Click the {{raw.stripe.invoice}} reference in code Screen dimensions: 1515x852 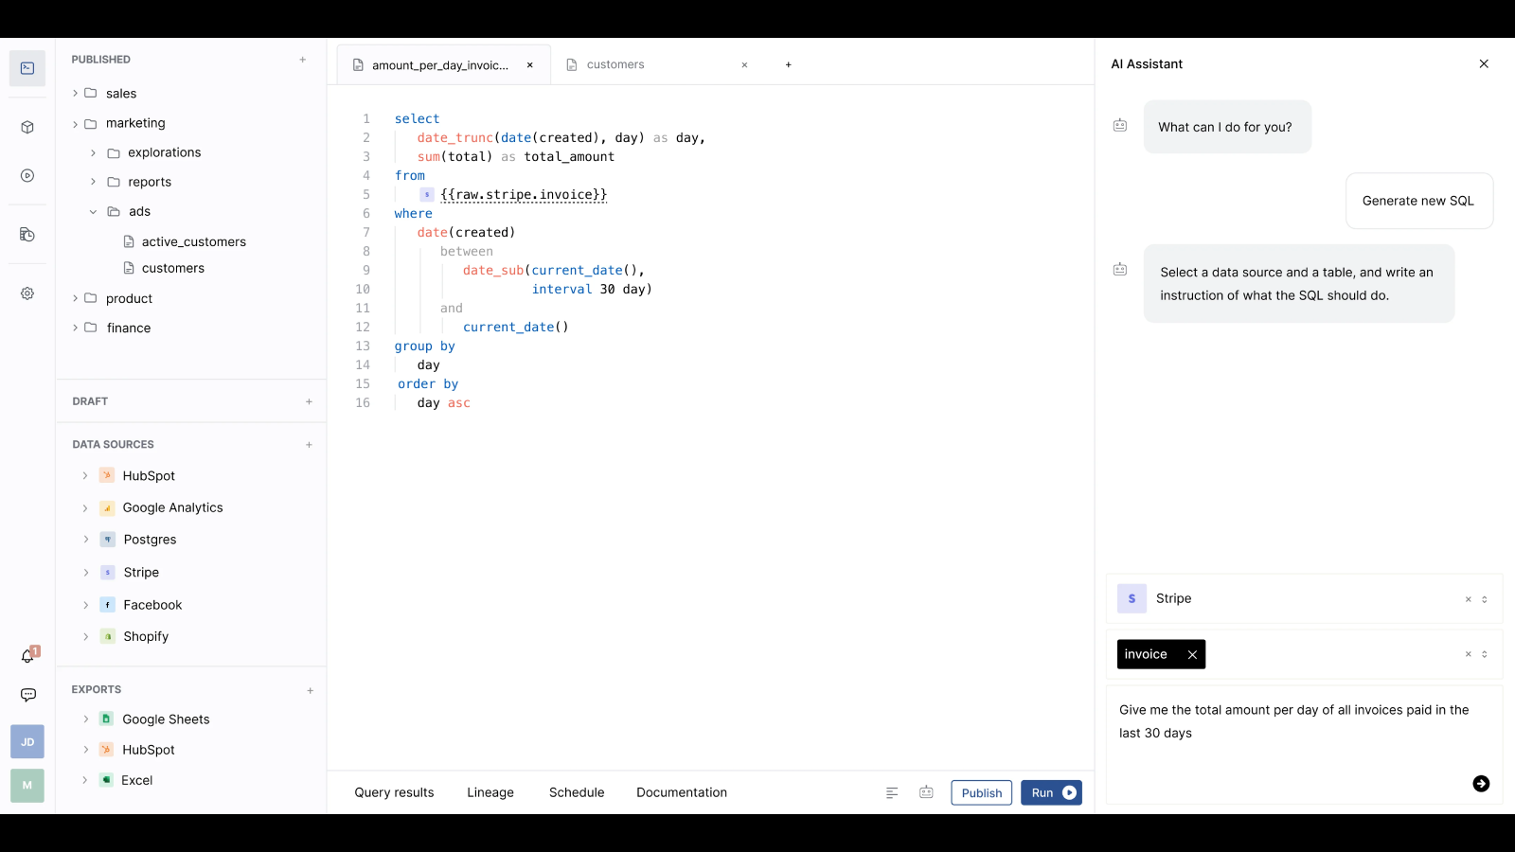click(524, 194)
